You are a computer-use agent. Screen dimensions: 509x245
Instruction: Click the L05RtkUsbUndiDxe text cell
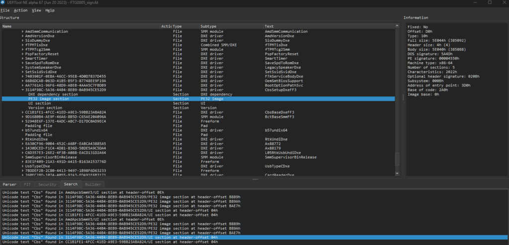coord(283,153)
